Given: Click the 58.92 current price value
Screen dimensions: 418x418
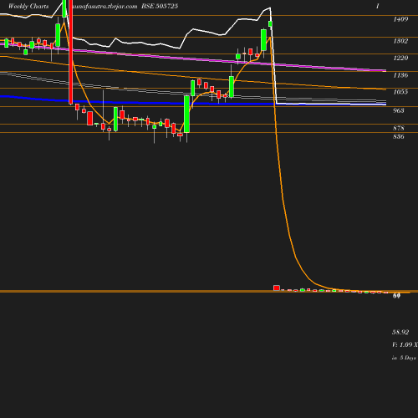Looking at the screenshot, I should 400,332.
